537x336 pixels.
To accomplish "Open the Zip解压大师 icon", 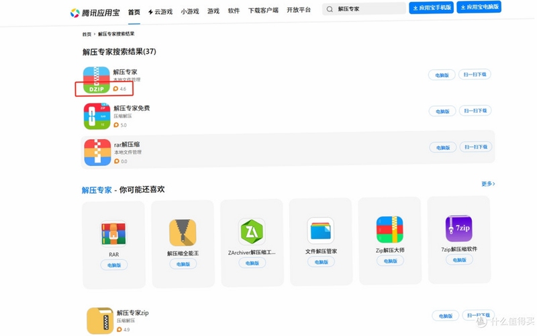I will [x=390, y=229].
